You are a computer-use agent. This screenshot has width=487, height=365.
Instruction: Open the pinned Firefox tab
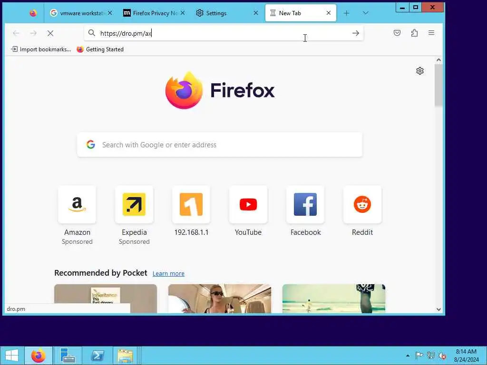[x=33, y=13]
